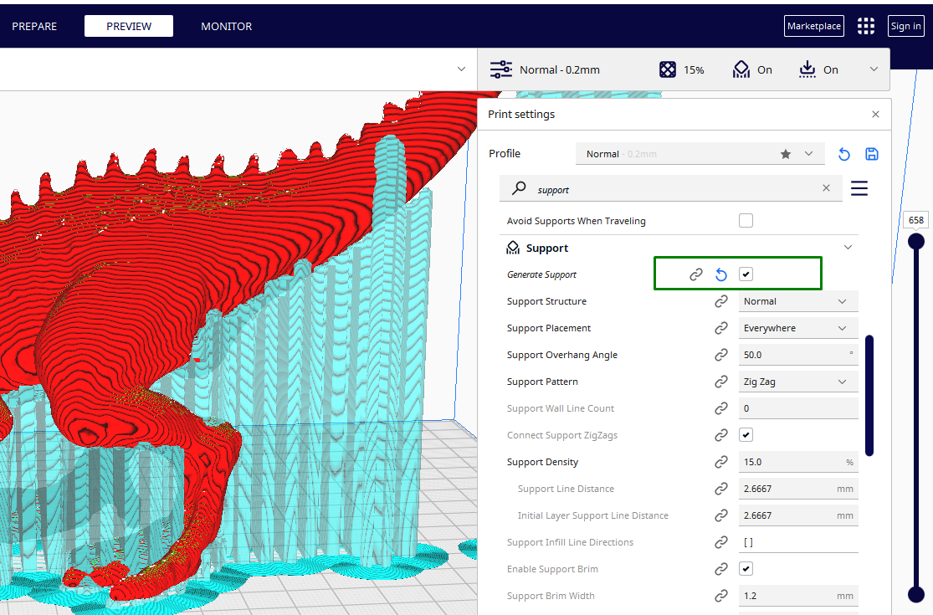
Task: Save the current print profile
Action: coord(871,154)
